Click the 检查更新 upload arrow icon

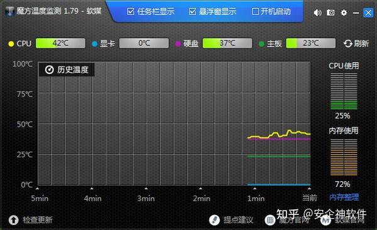click(x=13, y=220)
